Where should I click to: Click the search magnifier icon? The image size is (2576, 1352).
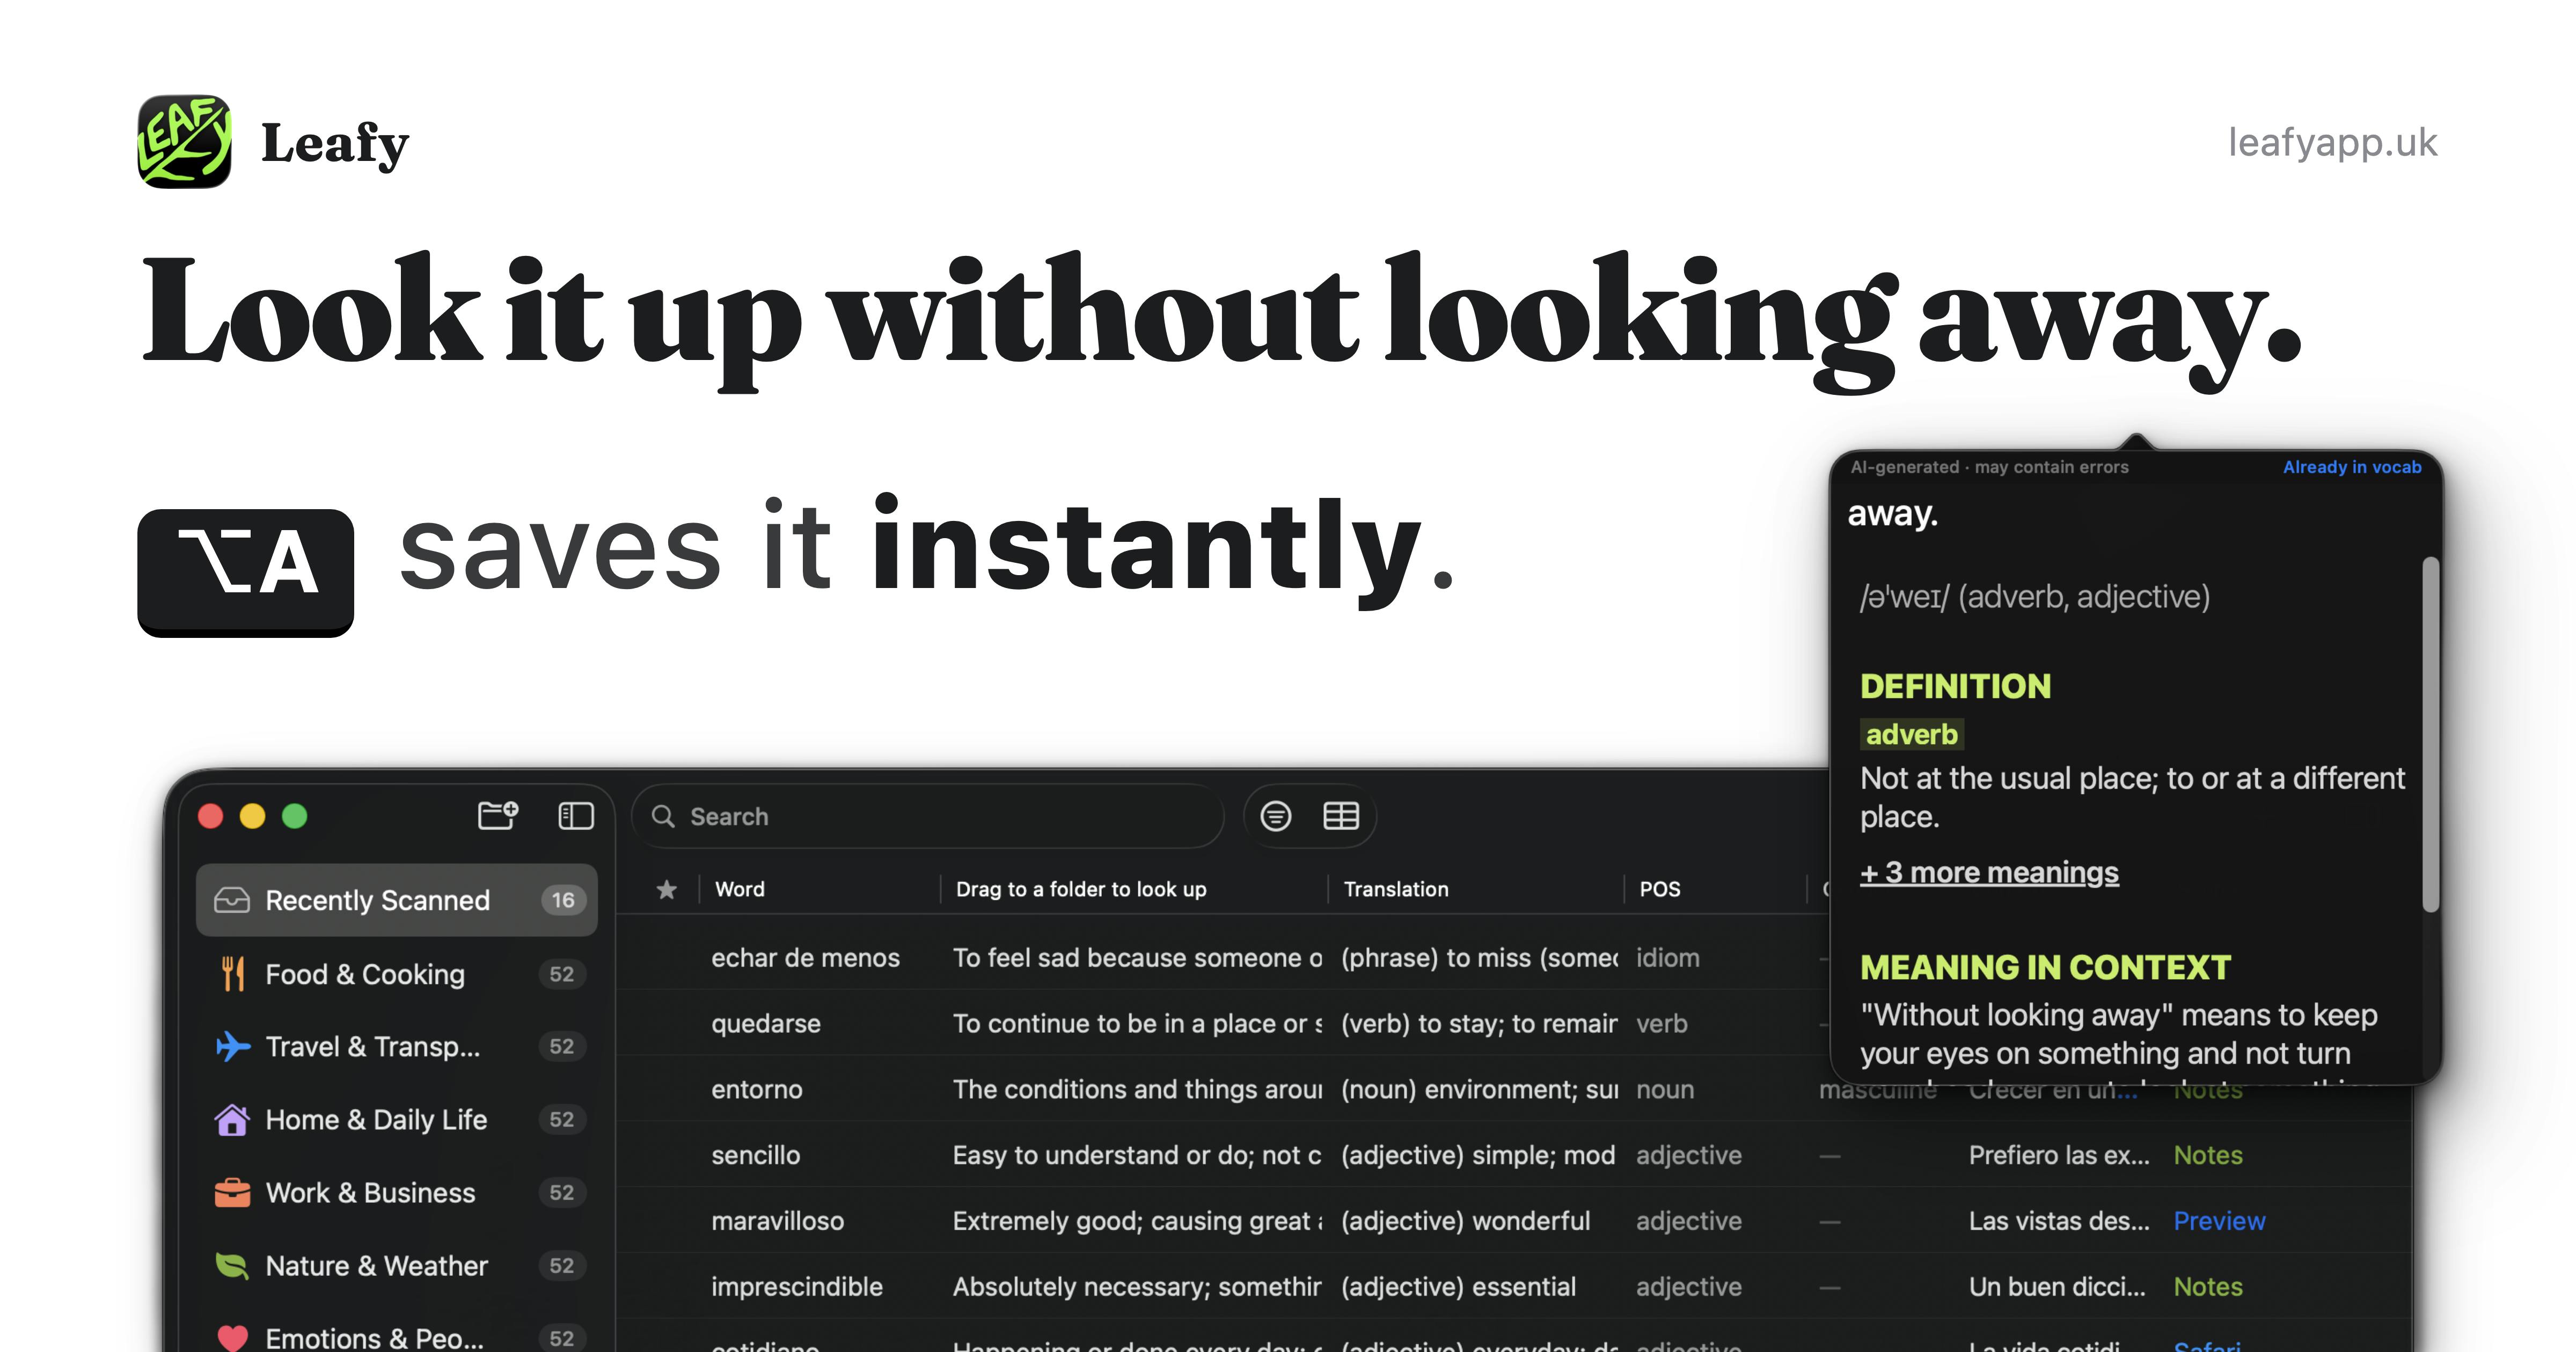663,816
